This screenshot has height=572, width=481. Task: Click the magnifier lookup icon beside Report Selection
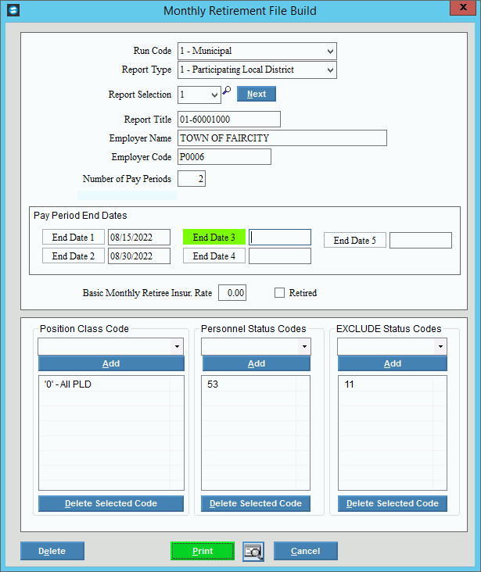coord(227,91)
